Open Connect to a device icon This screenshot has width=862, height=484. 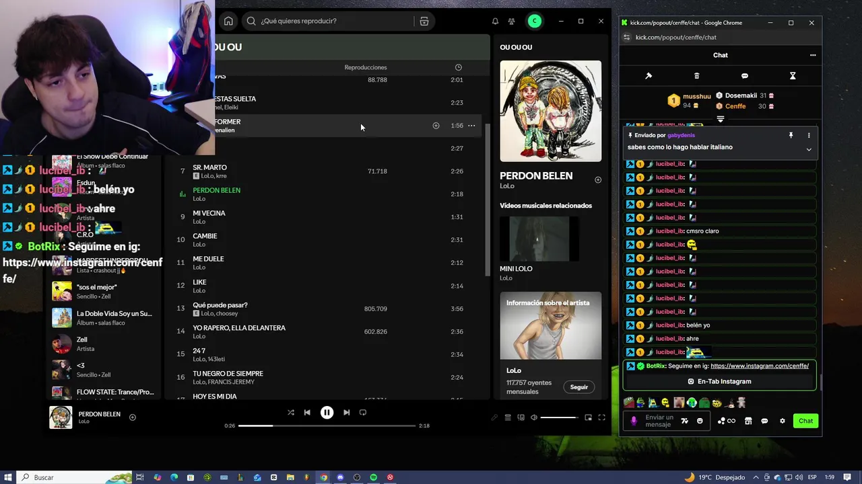521,417
